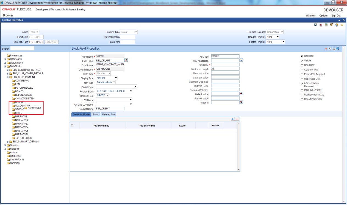Toggle the LOV Validation Required checkbox

(302, 84)
